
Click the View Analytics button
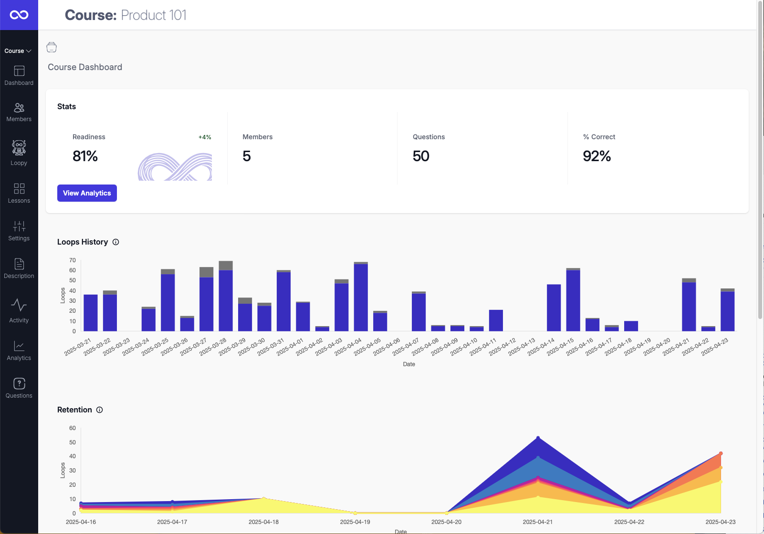(86, 193)
